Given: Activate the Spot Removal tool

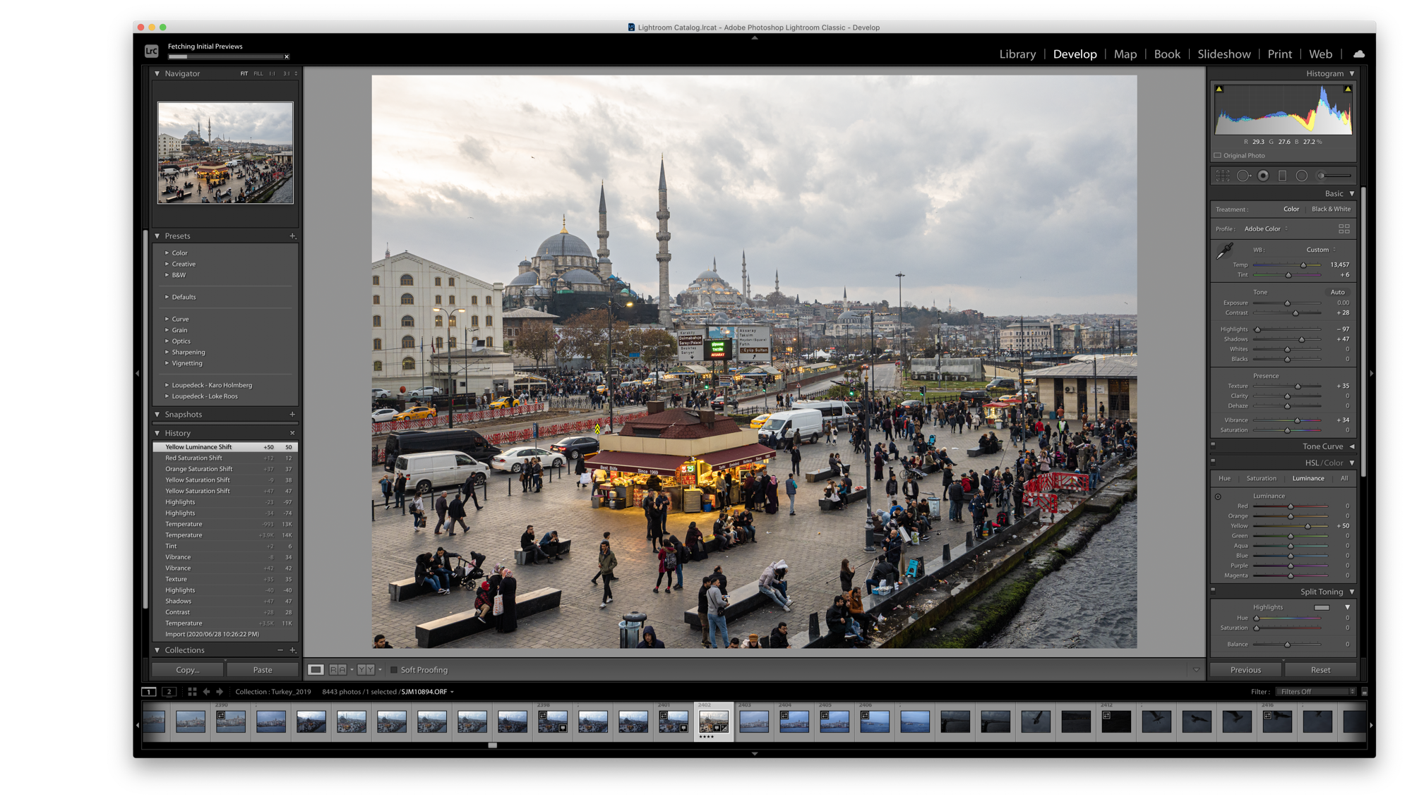Looking at the screenshot, I should tap(1243, 176).
